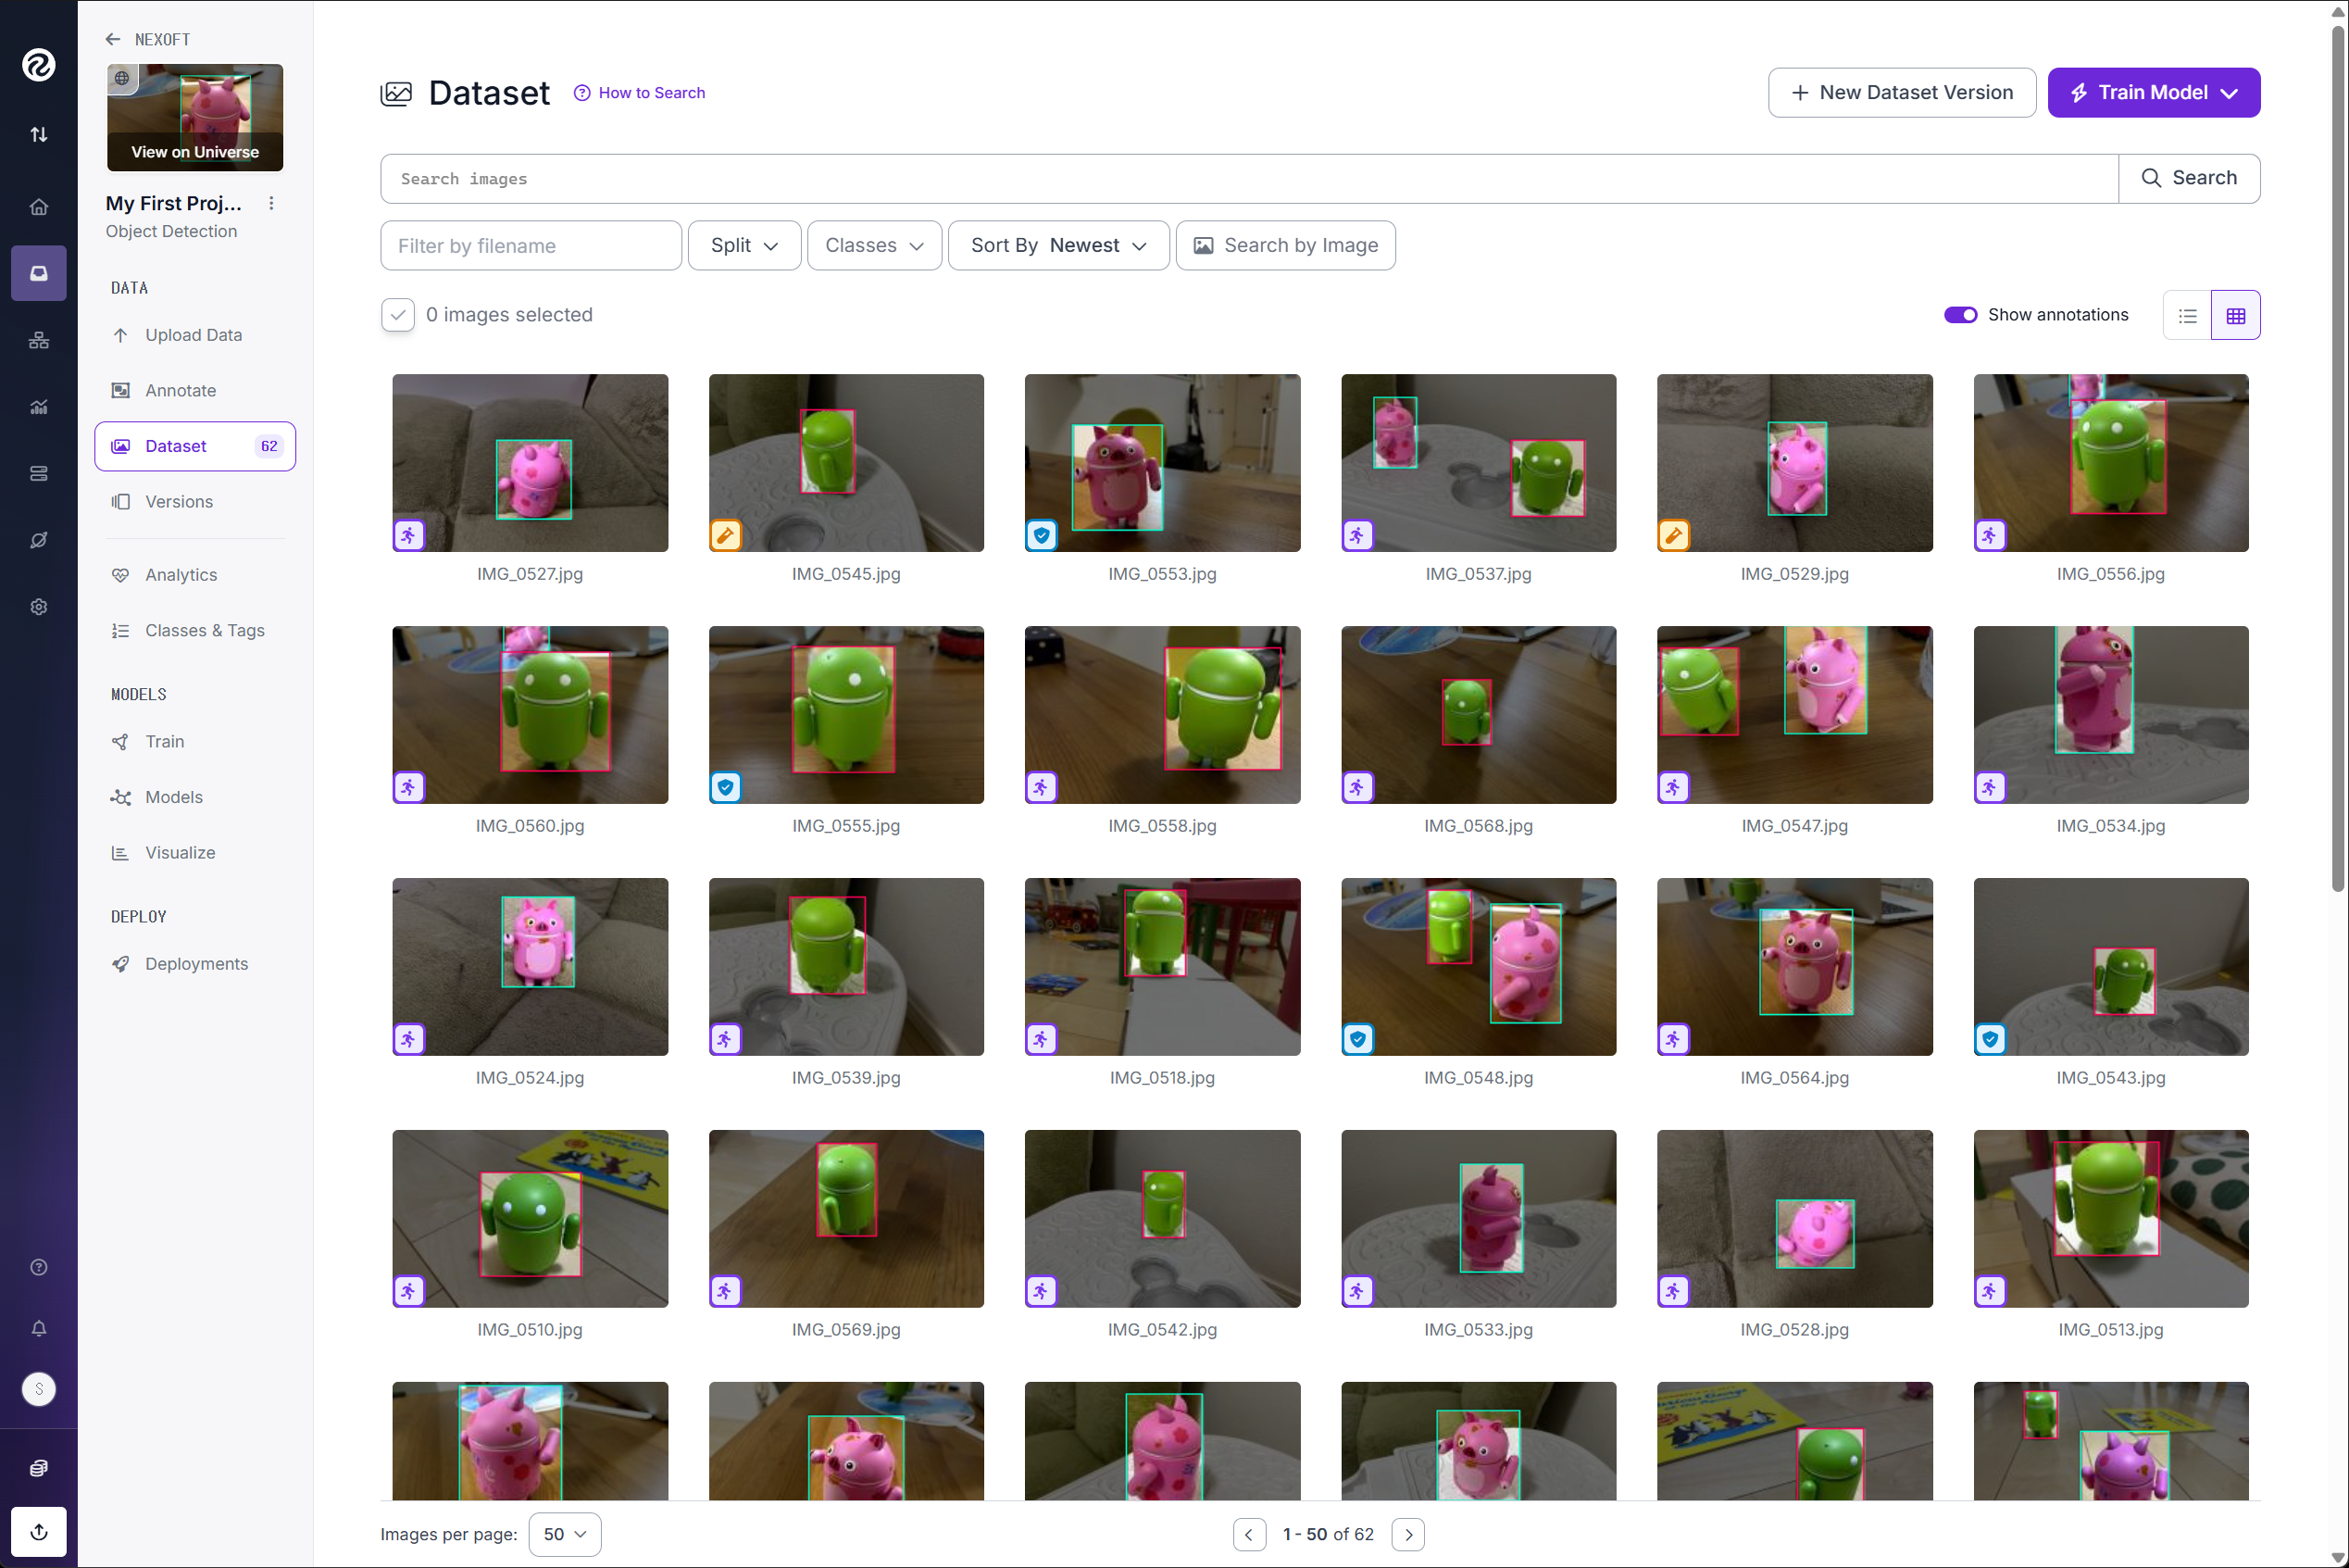The image size is (2349, 1568).
Task: Switch to list view icon
Action: [2187, 316]
